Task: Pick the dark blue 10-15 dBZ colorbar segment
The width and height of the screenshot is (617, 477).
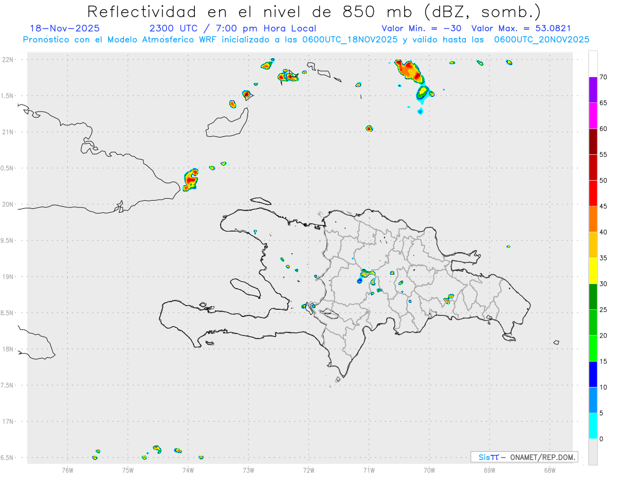Action: [x=593, y=374]
